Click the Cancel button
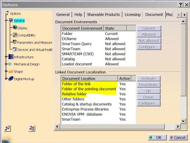 178,137
